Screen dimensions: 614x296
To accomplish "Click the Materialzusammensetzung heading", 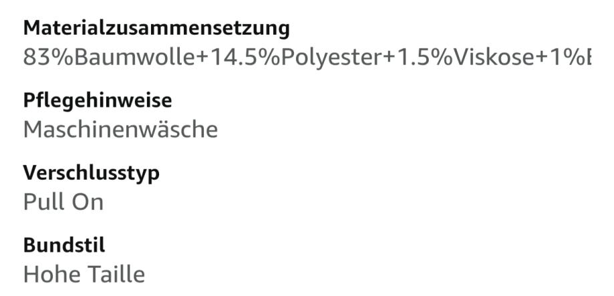I will tap(156, 29).
